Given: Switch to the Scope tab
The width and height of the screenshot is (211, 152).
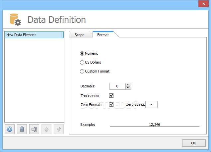Looking at the screenshot, I should tap(80, 35).
